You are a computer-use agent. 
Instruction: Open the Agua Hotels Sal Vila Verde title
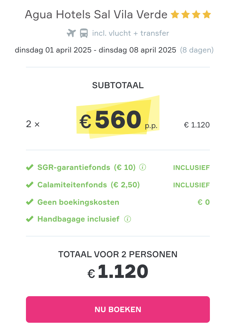click(x=96, y=14)
